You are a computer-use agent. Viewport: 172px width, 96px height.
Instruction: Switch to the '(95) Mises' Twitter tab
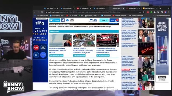click(50, 8)
